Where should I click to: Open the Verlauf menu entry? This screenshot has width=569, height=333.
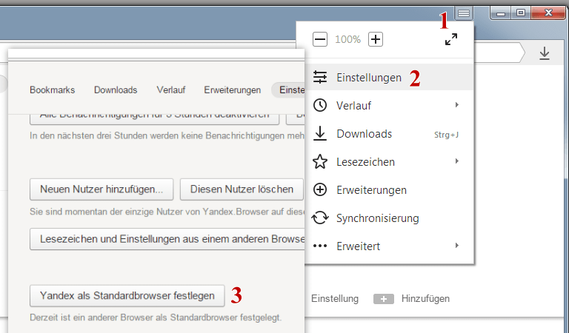click(389, 105)
